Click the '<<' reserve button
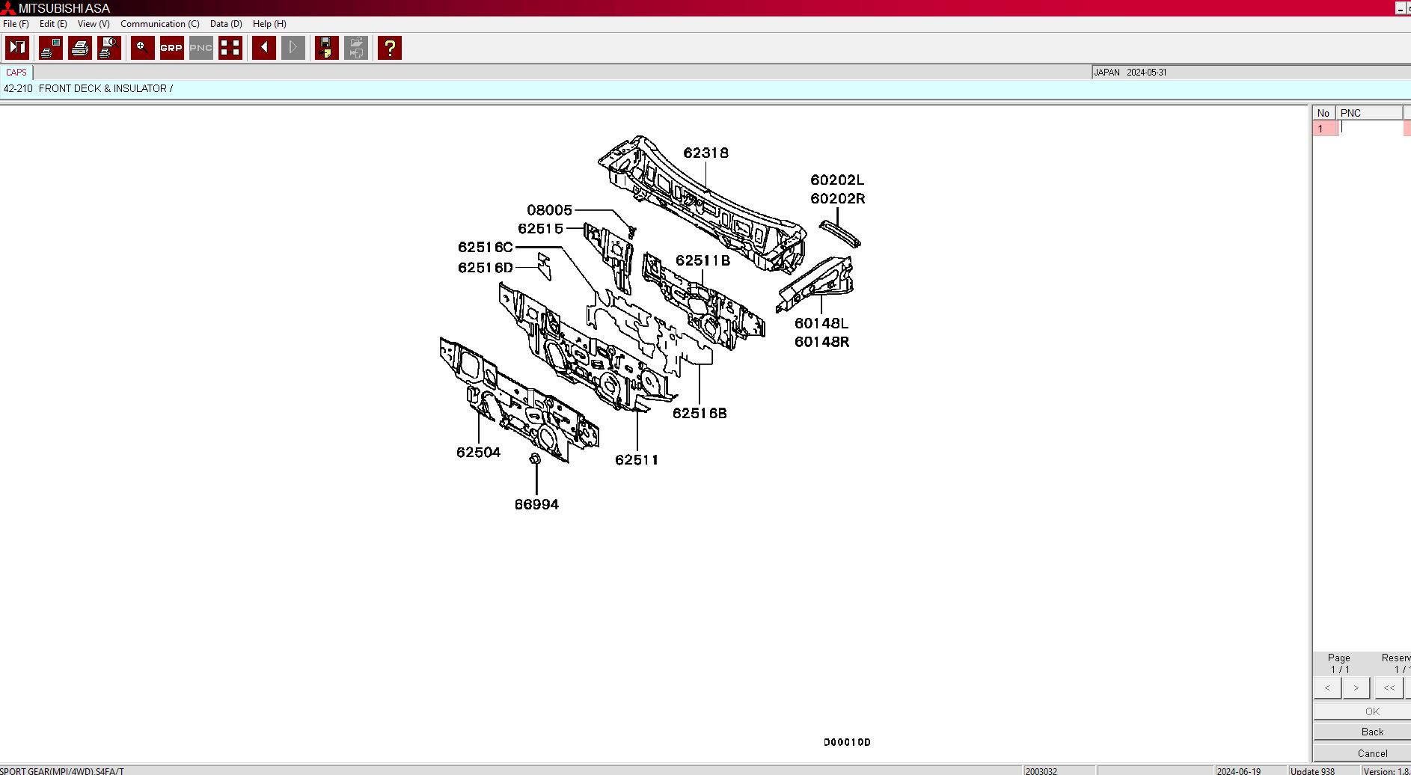Screen dimensions: 1411x775 pos(1389,687)
